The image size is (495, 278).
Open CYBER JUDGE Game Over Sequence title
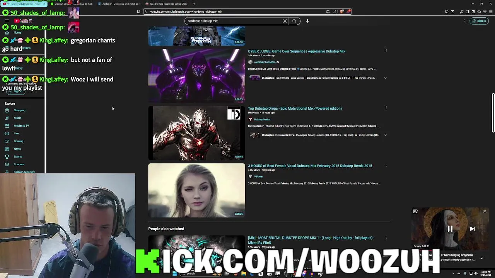point(297,51)
